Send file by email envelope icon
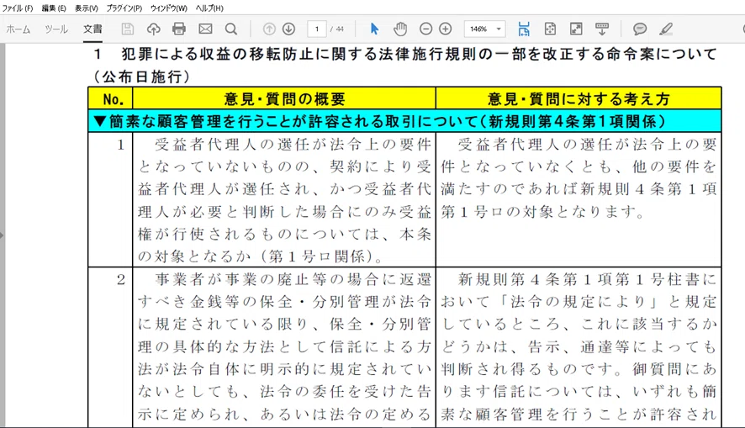This screenshot has width=745, height=428. (x=205, y=29)
